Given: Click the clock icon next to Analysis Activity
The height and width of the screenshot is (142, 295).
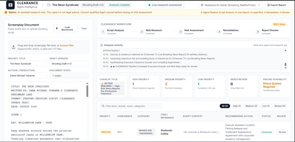Looking at the screenshot, I should click(102, 45).
